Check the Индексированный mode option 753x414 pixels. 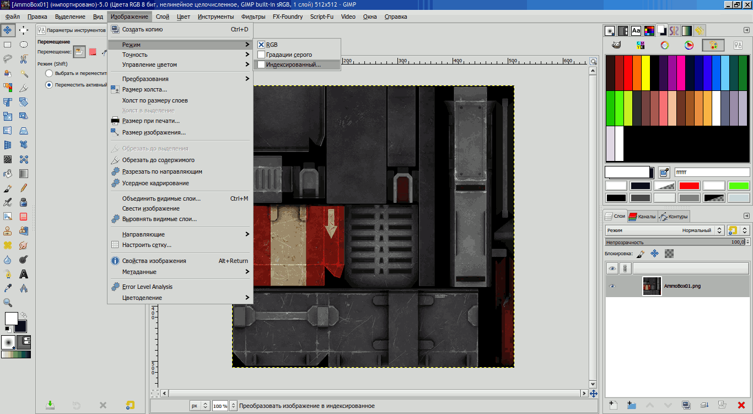(261, 64)
